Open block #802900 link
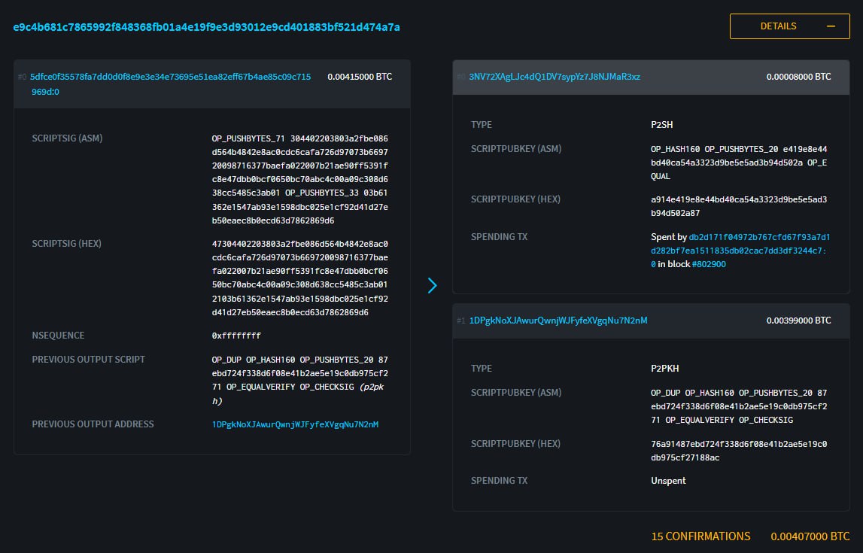 pyautogui.click(x=709, y=264)
